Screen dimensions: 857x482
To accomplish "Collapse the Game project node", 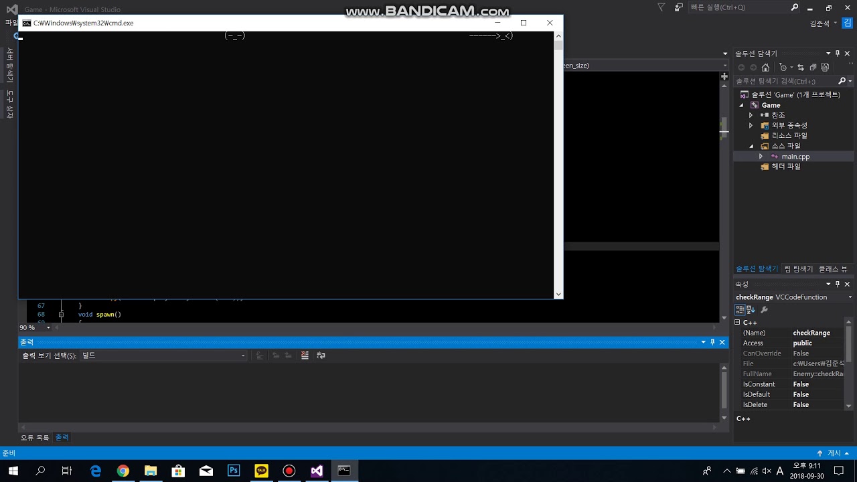I will [741, 105].
